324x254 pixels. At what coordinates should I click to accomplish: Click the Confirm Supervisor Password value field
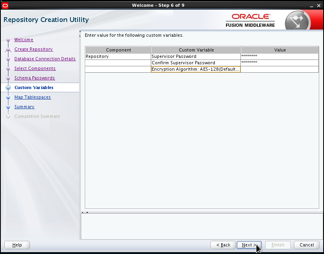coord(280,63)
